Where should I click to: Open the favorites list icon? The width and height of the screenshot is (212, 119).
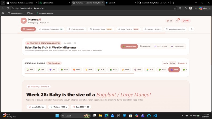click(x=186, y=8)
